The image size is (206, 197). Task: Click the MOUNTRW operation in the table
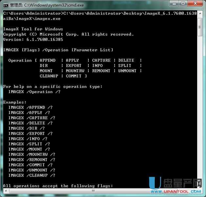75,71
